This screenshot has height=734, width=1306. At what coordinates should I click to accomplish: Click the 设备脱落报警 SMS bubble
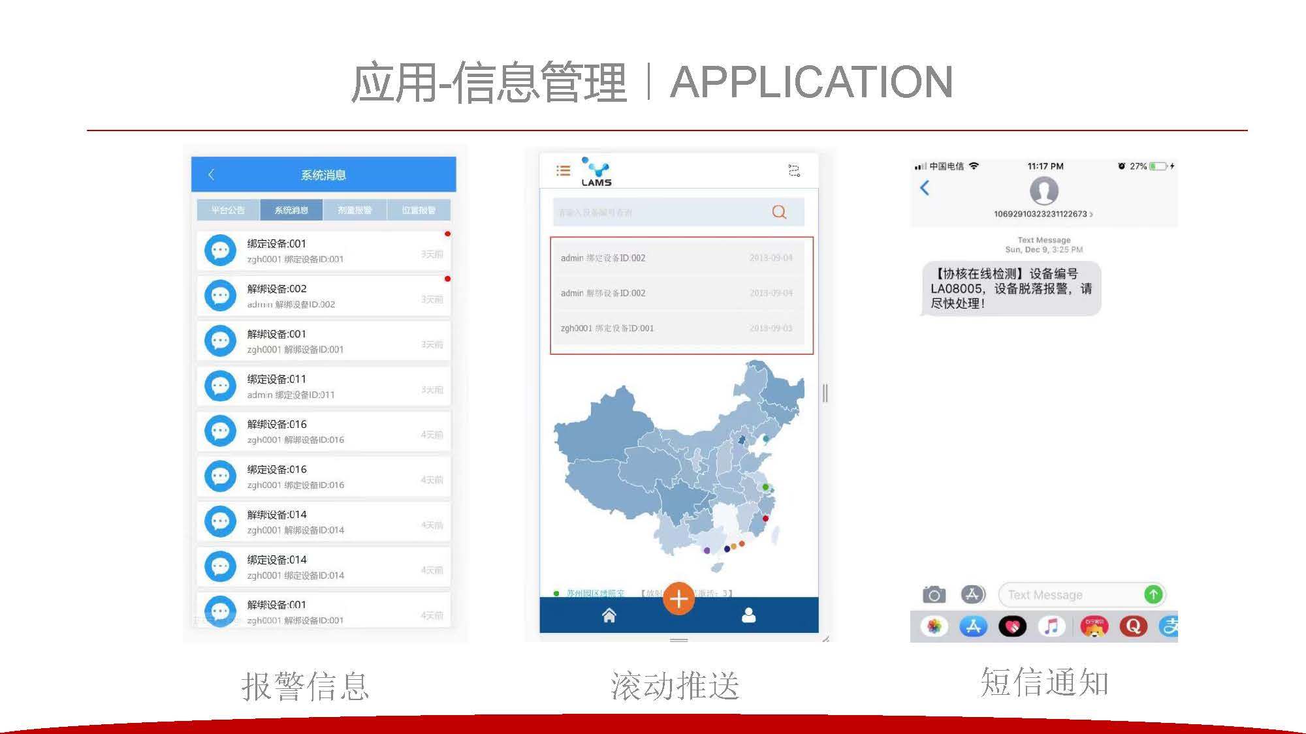(x=1010, y=288)
